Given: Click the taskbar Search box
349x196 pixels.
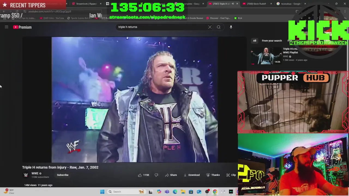Looking at the screenshot, I should pos(126,192).
